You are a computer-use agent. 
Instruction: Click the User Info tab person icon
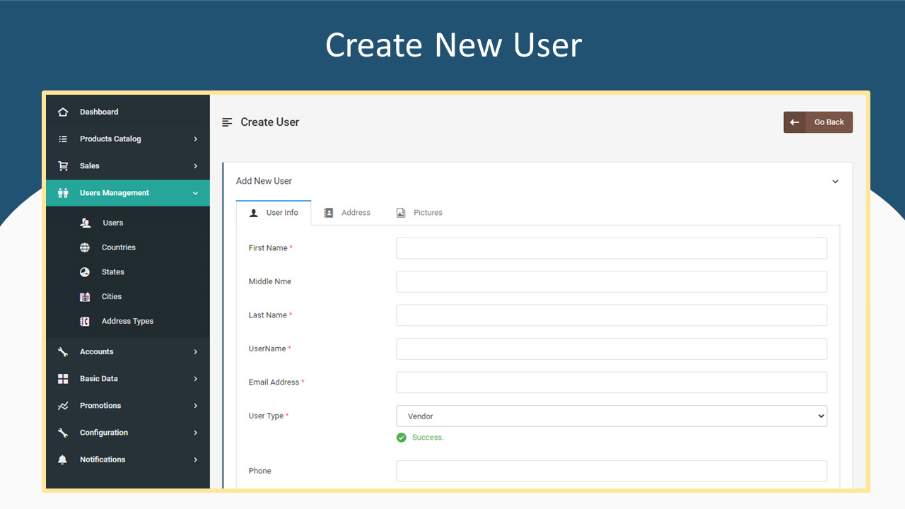click(254, 213)
